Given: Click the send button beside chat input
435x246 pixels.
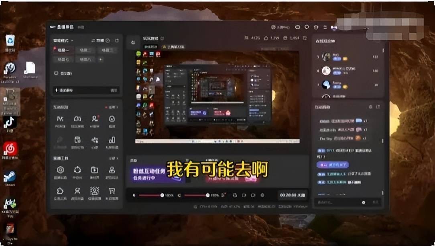Looking at the screenshot, I should coord(375,202).
